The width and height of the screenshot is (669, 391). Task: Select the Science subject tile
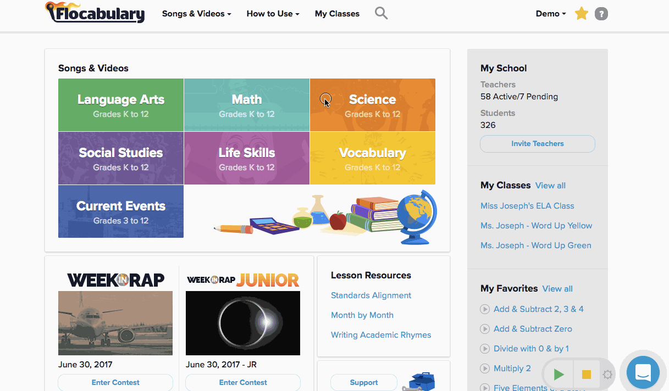click(x=373, y=105)
